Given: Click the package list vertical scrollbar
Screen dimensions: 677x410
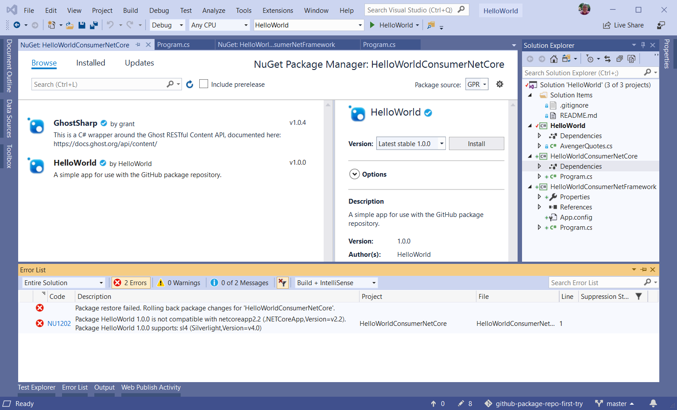Looking at the screenshot, I should tap(328, 177).
